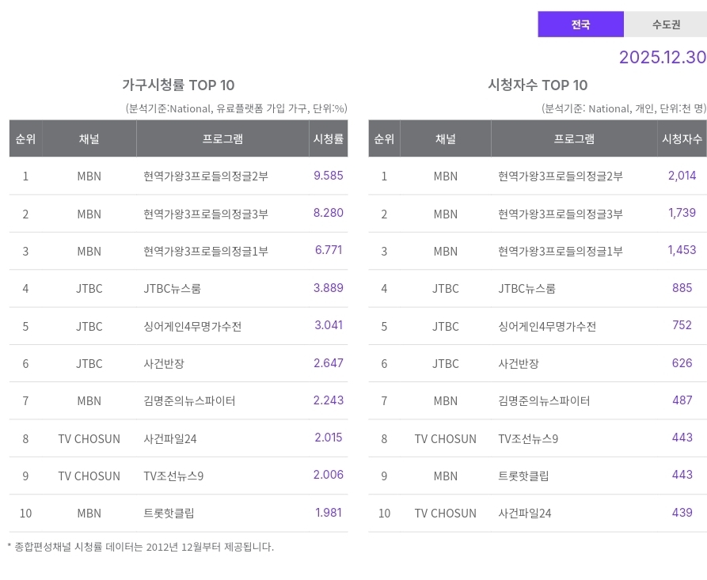
Task: Click the 시청자수 column header
Action: tap(682, 138)
